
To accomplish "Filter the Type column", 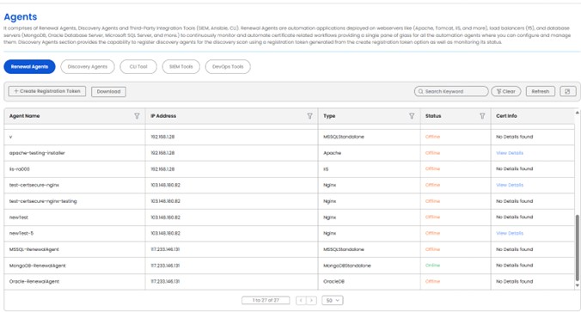I will 412,116.
